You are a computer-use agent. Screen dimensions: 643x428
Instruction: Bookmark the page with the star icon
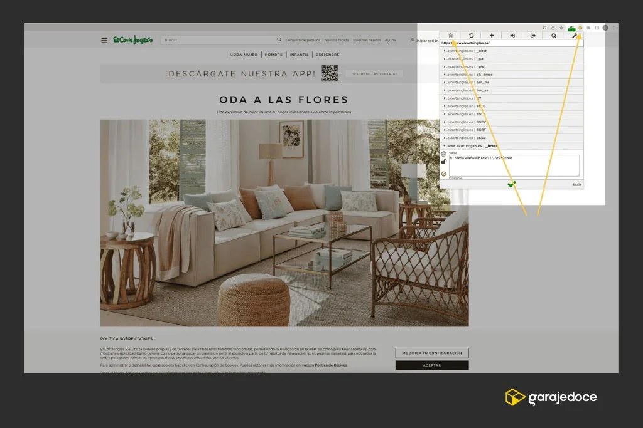click(561, 28)
